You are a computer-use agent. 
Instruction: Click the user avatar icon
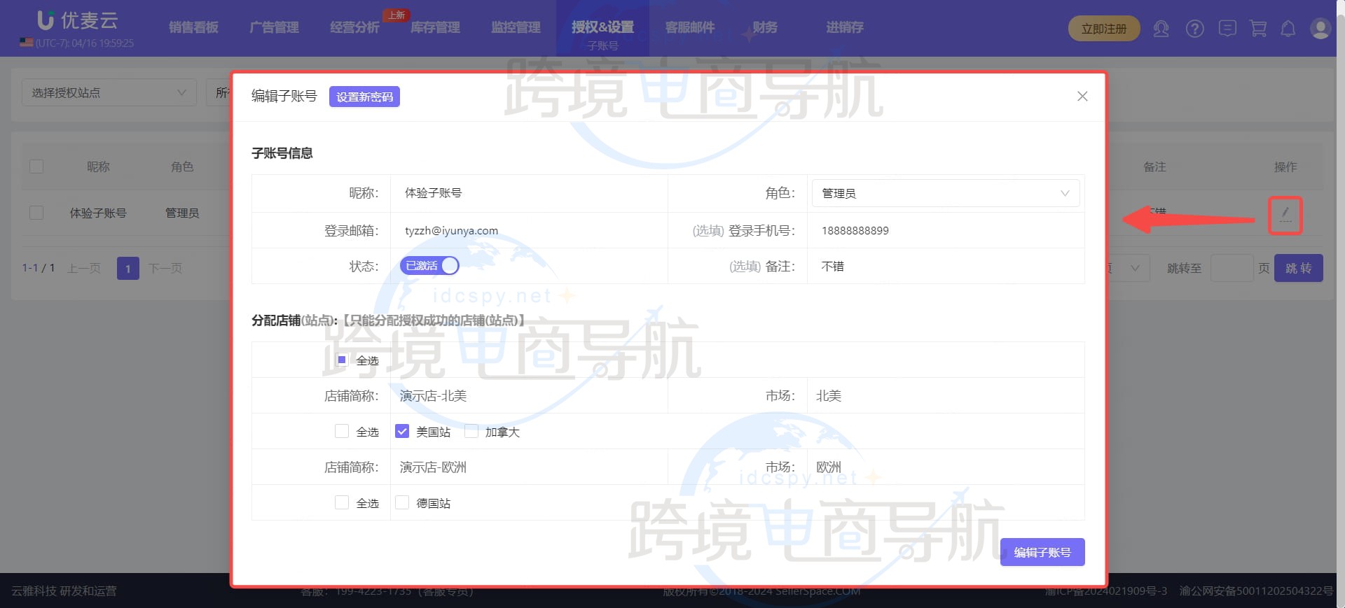tap(1320, 29)
